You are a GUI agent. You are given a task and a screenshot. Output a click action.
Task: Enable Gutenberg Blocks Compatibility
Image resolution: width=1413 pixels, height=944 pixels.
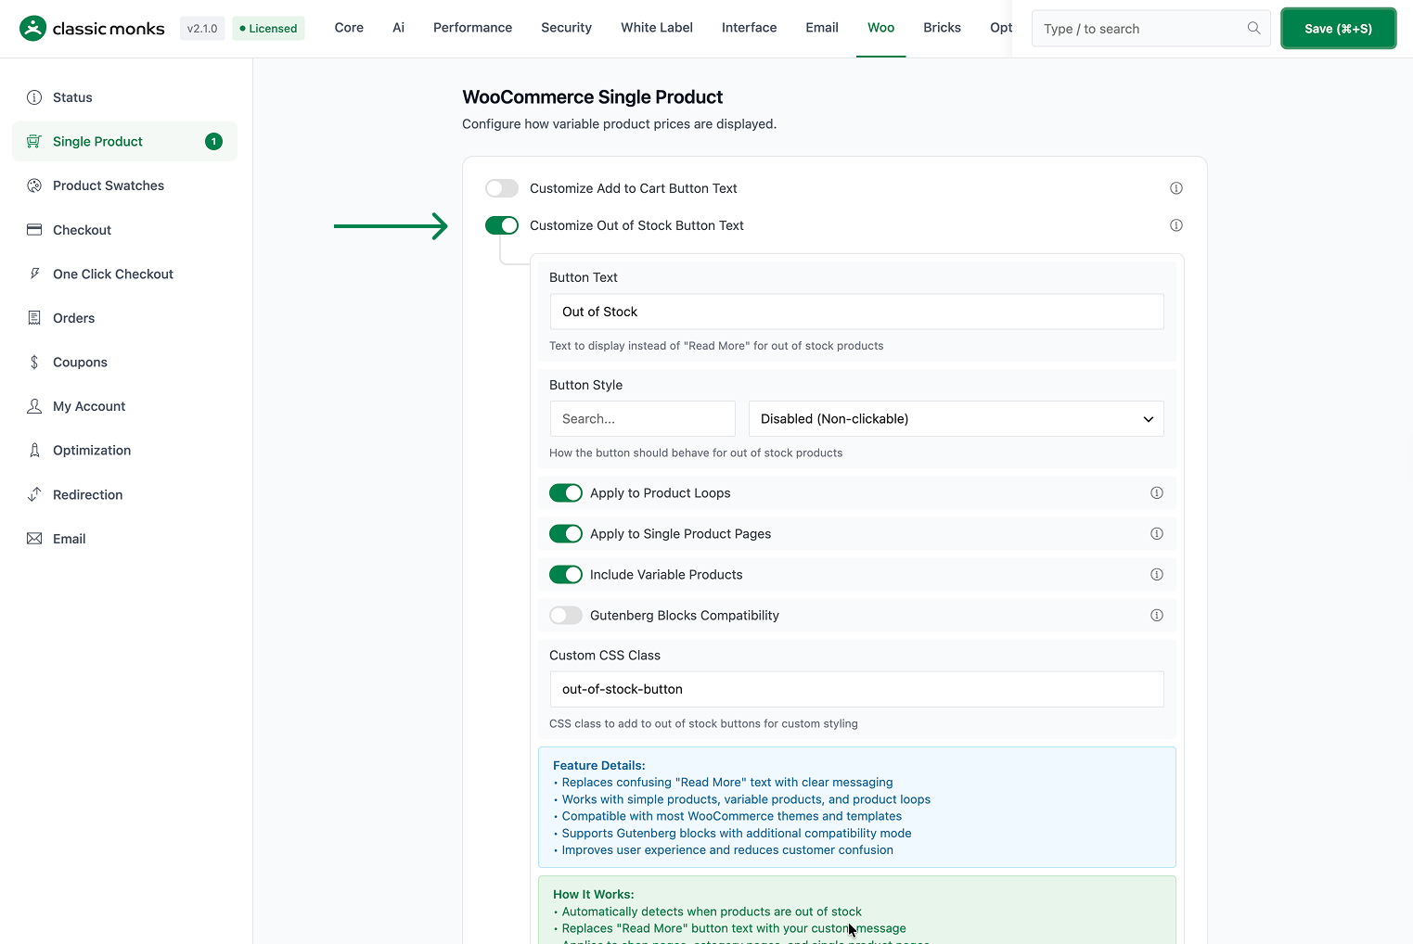(x=566, y=616)
